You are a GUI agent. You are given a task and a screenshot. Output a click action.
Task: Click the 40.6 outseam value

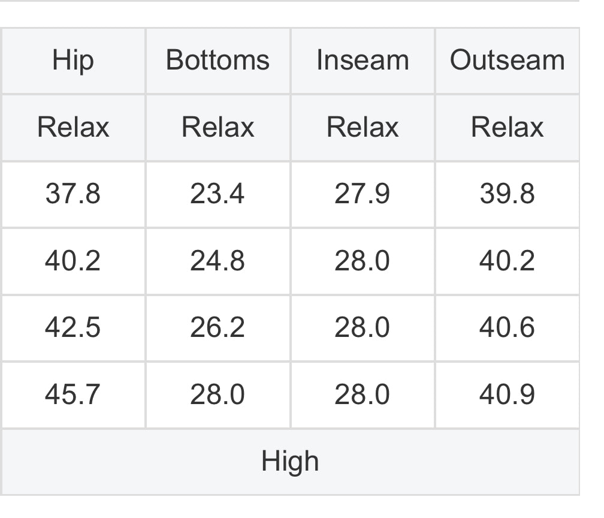pyautogui.click(x=507, y=327)
